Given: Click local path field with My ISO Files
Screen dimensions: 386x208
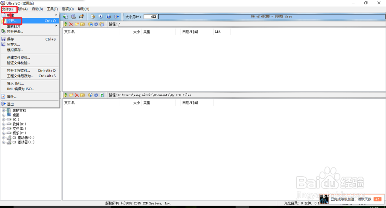Looking at the screenshot, I should coord(251,95).
